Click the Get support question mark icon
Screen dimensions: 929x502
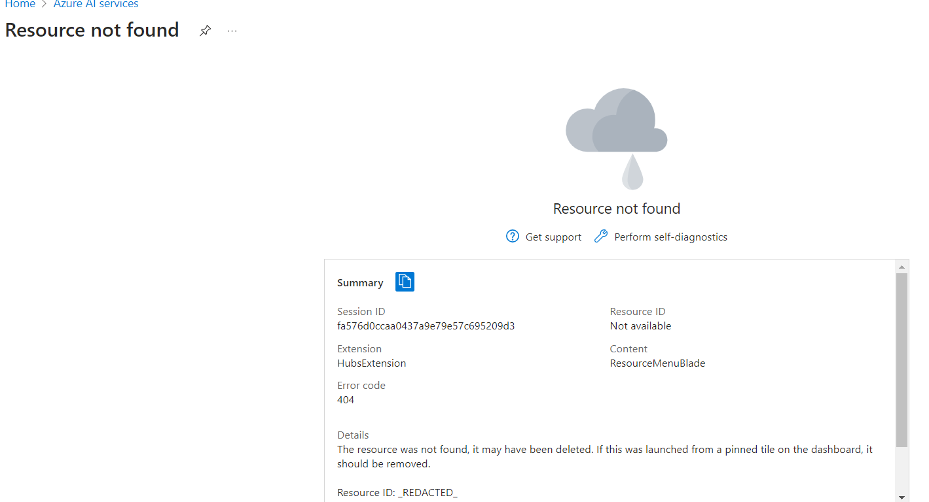(x=513, y=237)
